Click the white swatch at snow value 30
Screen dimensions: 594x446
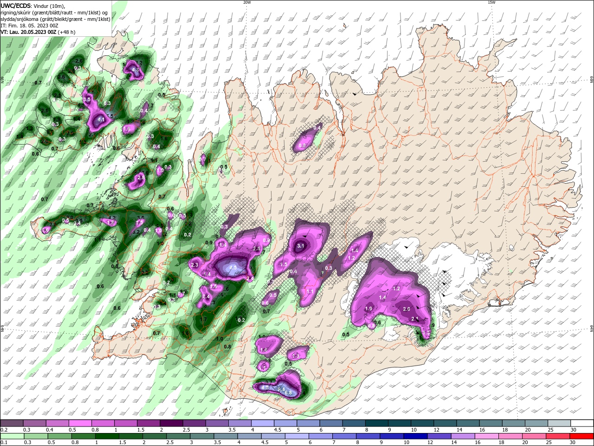click(x=582, y=423)
